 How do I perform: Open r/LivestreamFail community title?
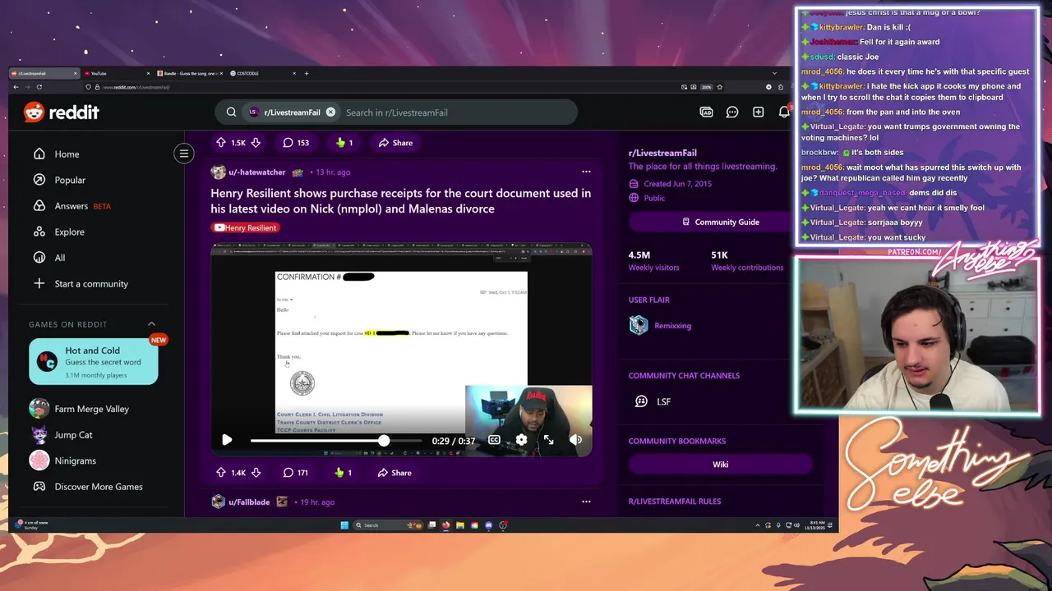pos(662,153)
